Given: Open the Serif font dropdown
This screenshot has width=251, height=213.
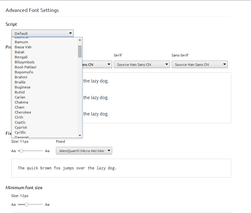Looking at the screenshot, I should (x=142, y=65).
